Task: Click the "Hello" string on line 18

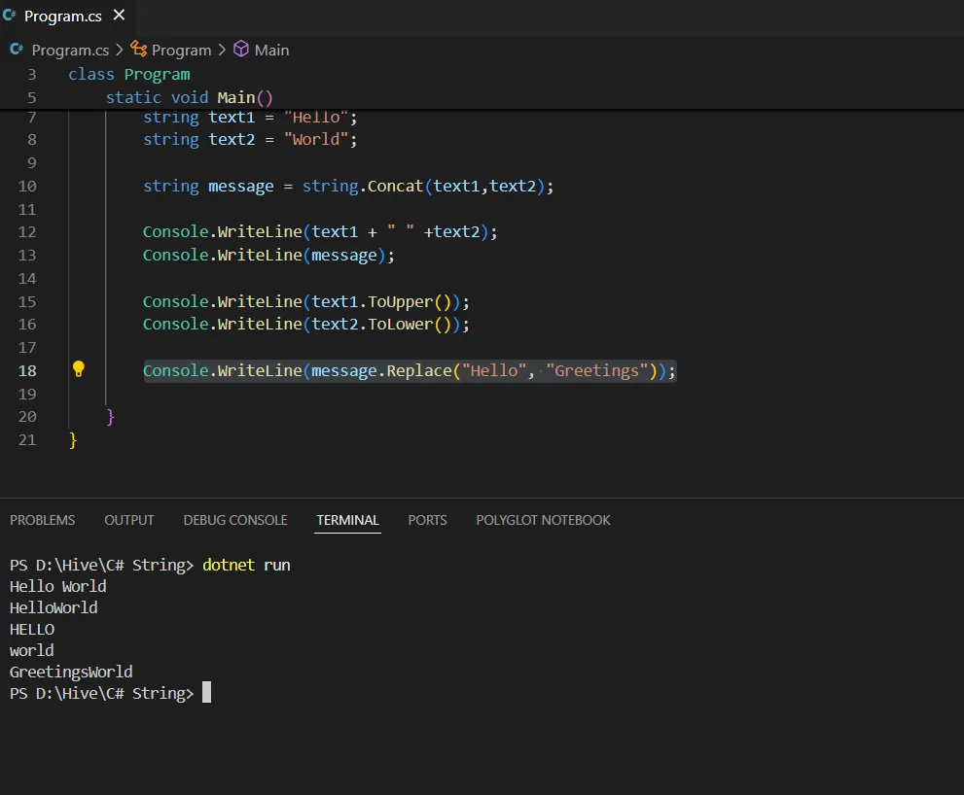Action: (494, 371)
